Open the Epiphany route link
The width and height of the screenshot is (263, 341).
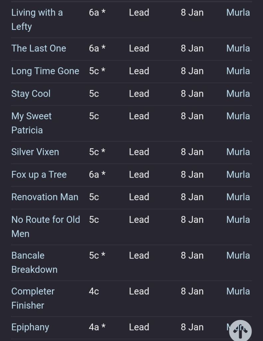30,327
